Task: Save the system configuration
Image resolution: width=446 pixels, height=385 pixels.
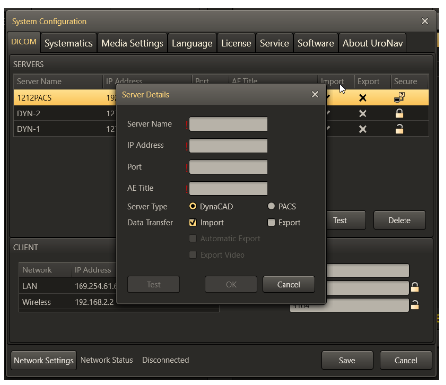Action: click(347, 360)
